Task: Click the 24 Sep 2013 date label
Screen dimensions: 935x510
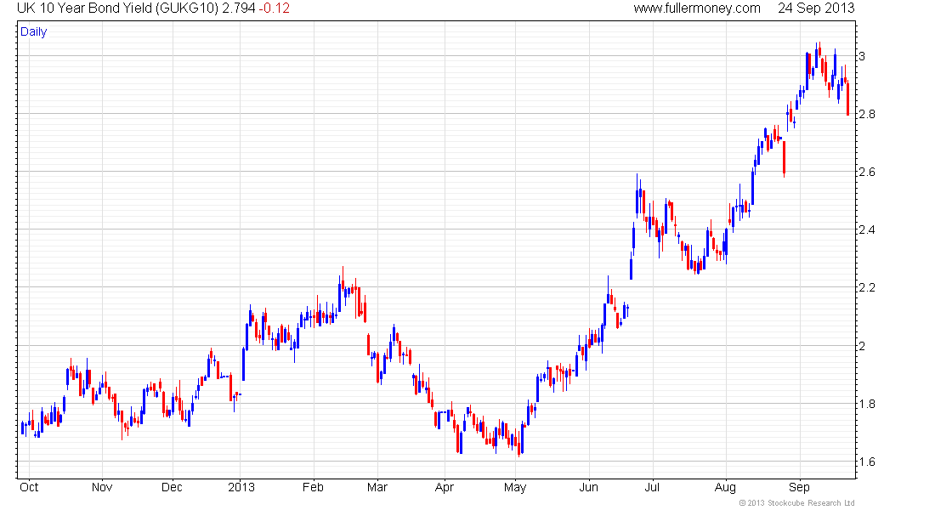Action: pyautogui.click(x=816, y=8)
